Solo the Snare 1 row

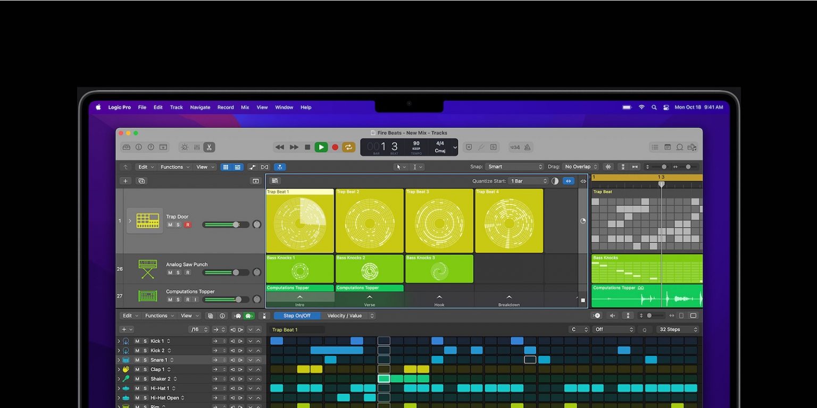tap(145, 360)
